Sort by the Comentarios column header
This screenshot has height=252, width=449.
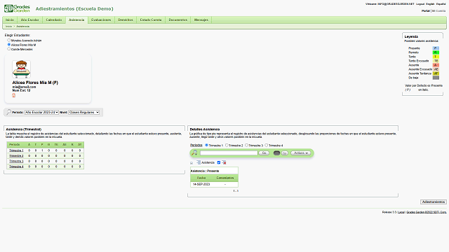pos(225,178)
